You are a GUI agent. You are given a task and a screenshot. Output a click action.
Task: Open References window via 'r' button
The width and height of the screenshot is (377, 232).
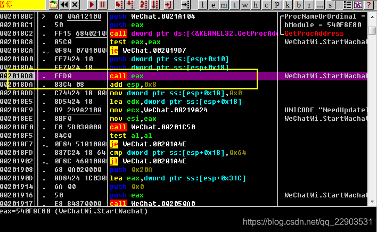[x=309, y=5]
